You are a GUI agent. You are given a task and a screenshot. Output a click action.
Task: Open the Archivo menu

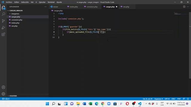click(x=9, y=2)
